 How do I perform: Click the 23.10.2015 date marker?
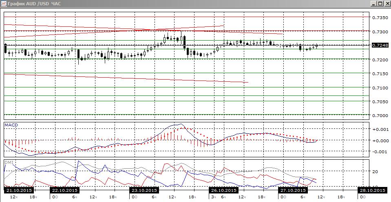144,190
